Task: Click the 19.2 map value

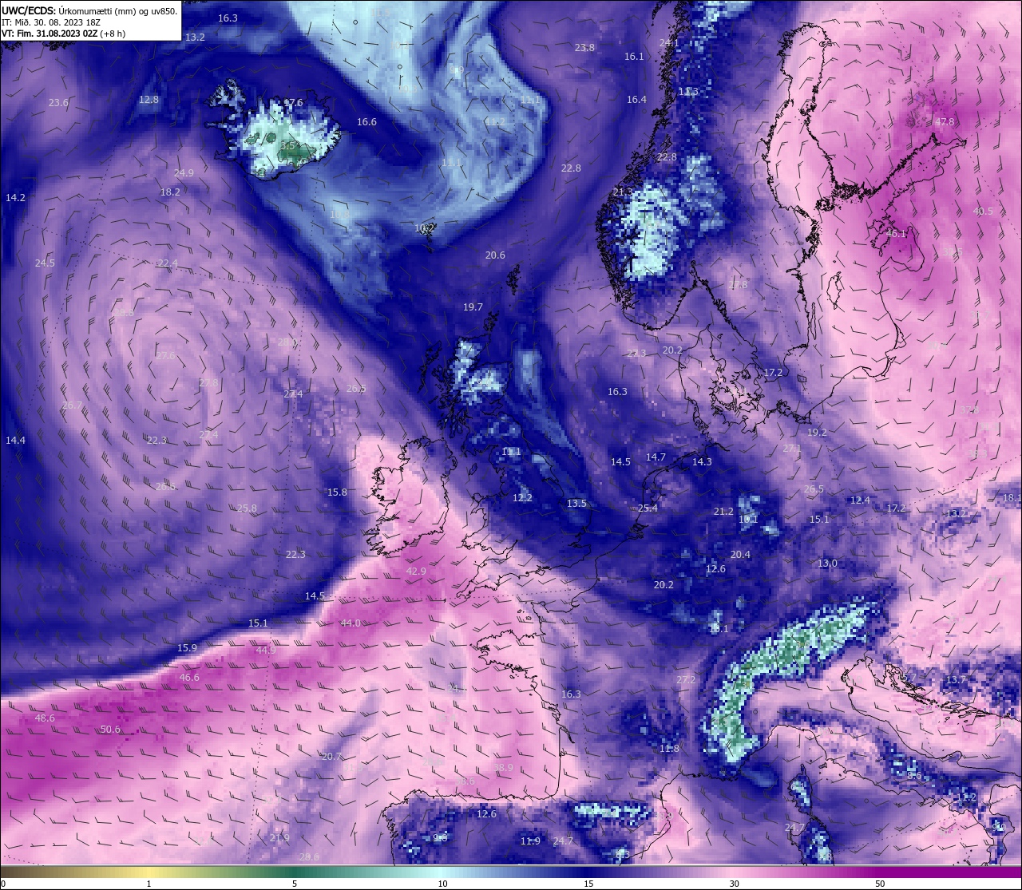Action: [817, 433]
